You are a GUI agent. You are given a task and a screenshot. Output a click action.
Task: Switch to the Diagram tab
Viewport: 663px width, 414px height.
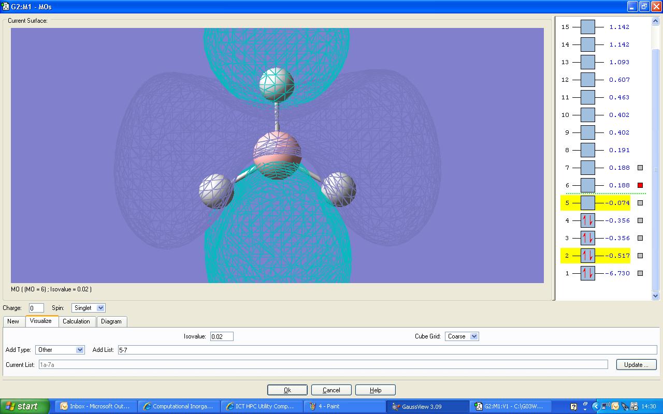click(x=111, y=321)
